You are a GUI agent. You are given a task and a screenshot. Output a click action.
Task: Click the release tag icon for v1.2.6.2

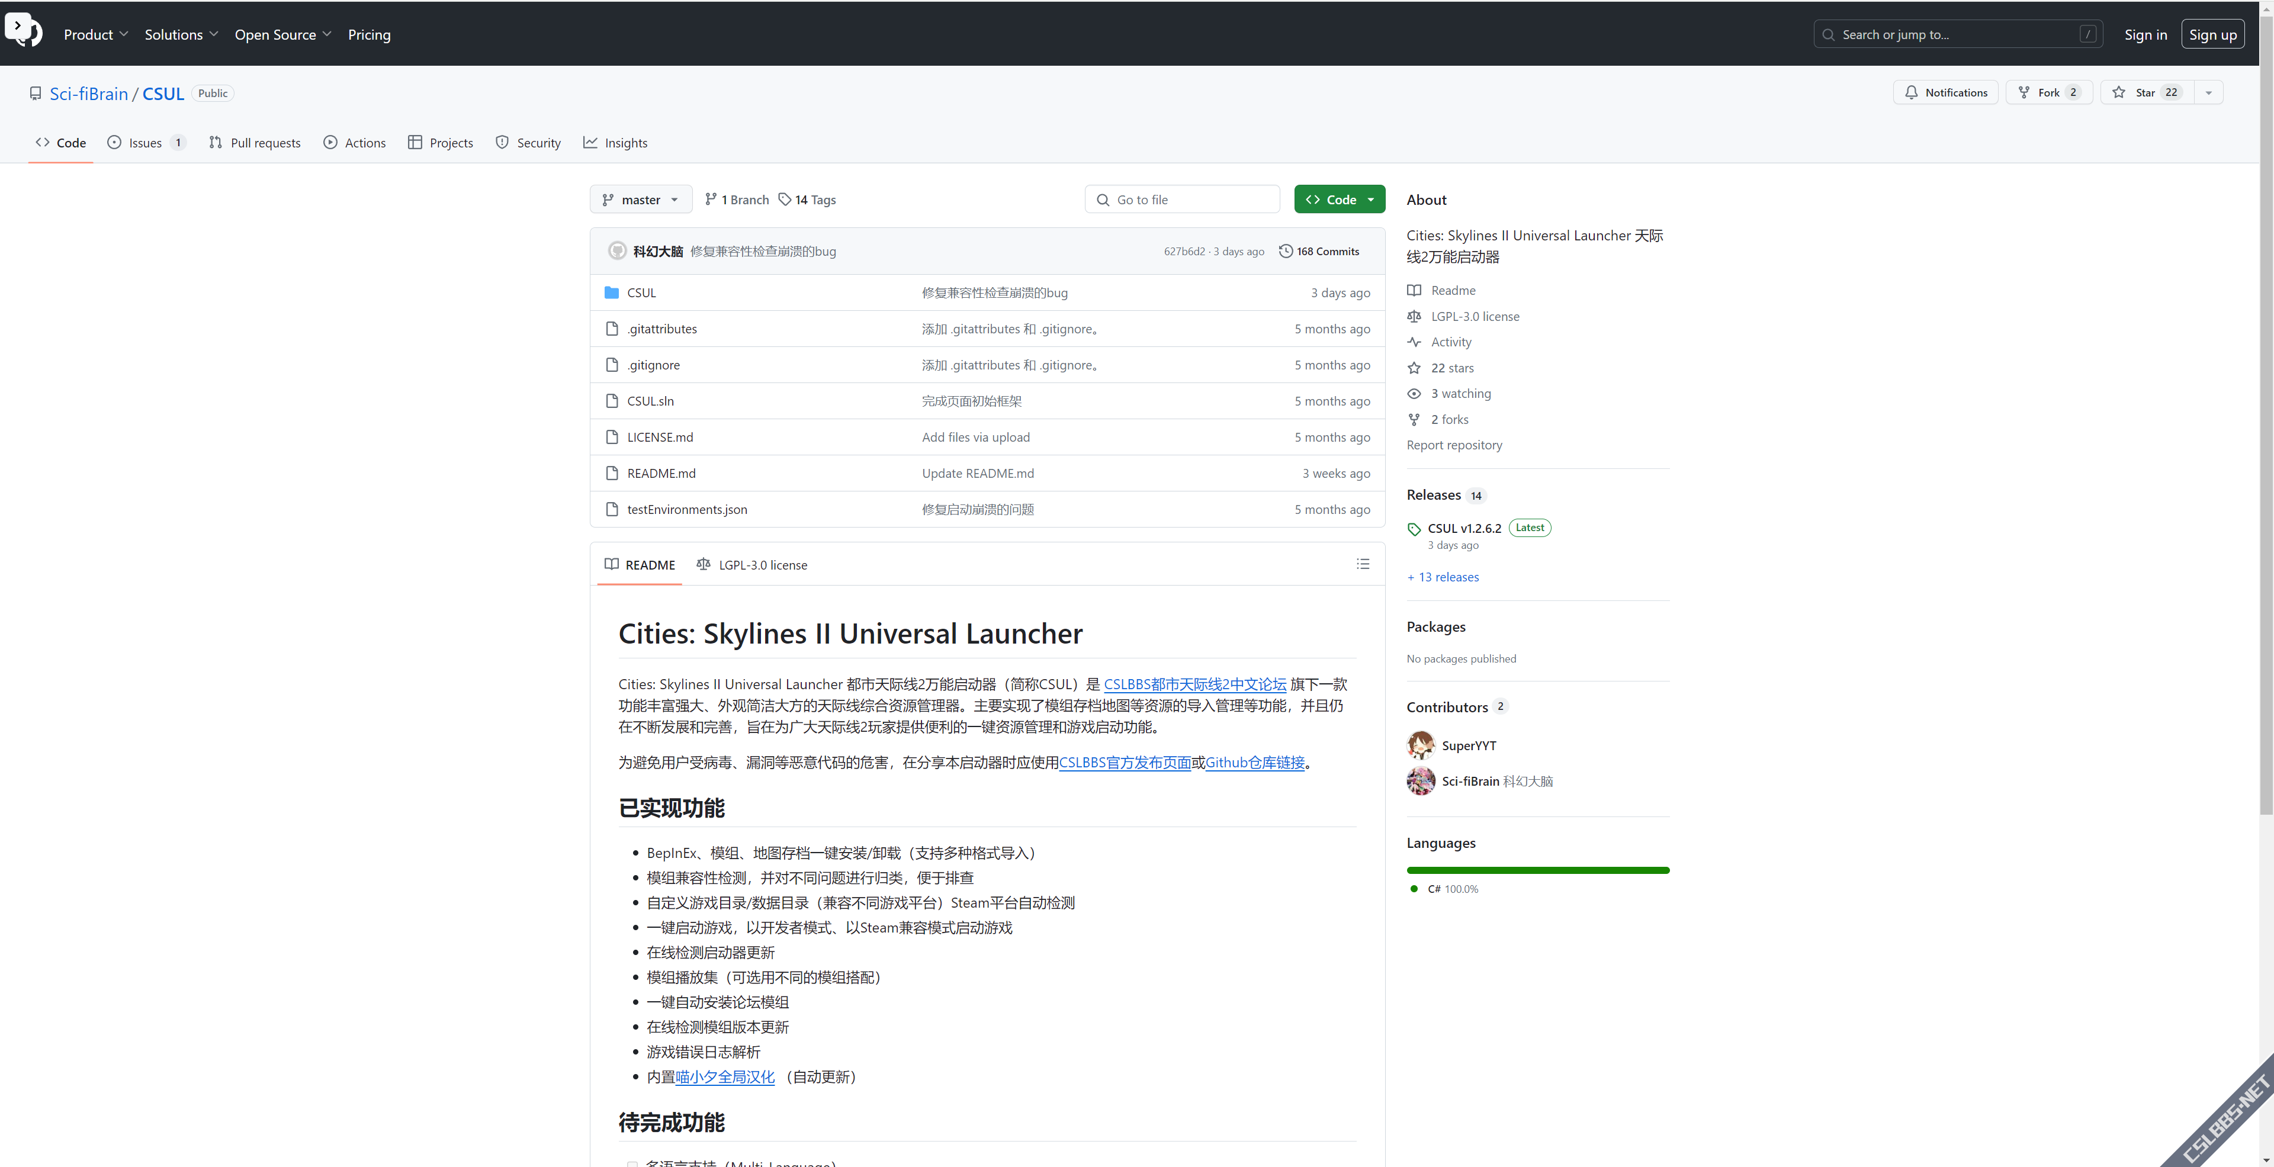tap(1414, 529)
